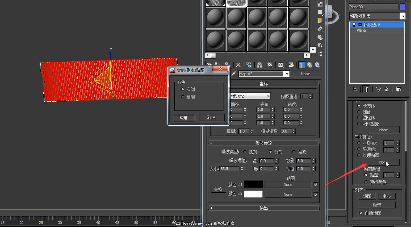Select the 实例 radio button in dialog

coord(183,89)
